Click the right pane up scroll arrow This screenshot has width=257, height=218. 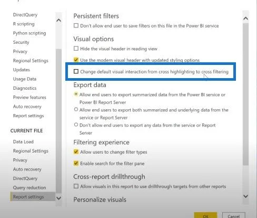pyautogui.click(x=246, y=18)
